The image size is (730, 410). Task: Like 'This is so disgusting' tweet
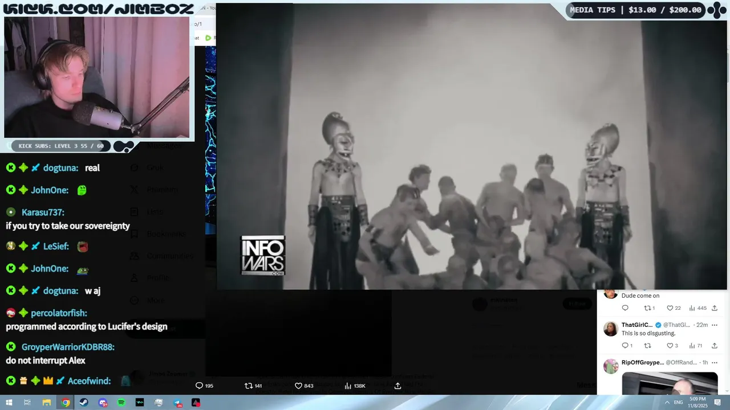point(672,346)
